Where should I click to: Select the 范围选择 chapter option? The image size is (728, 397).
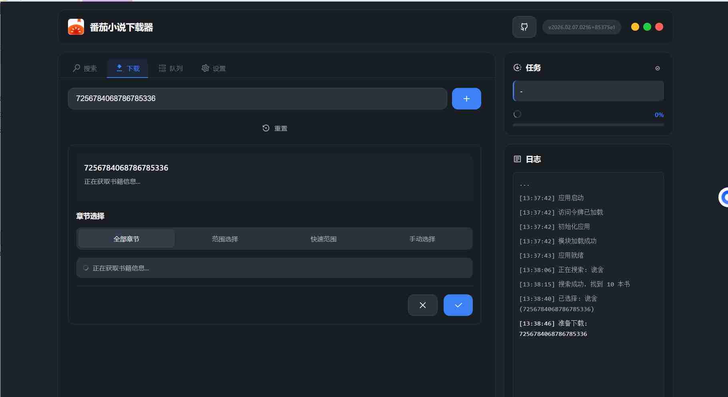[225, 239]
